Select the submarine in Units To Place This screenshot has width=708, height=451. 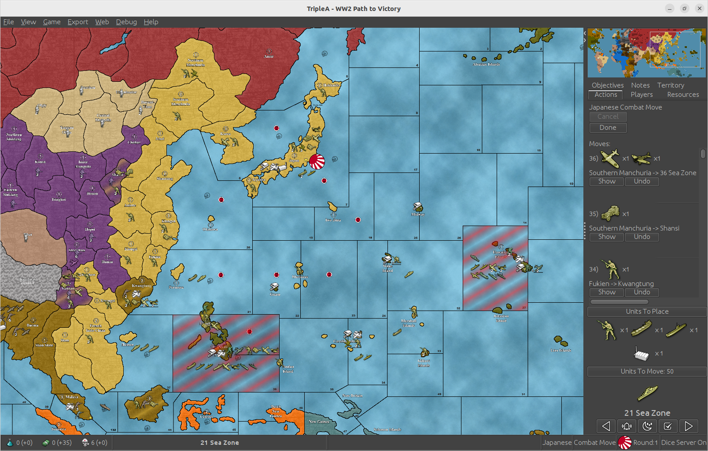(x=675, y=330)
